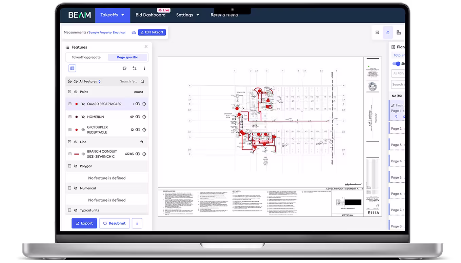This screenshot has height=263, width=461.
Task: Click overlap icon on QUARD RECEPTACLES row
Action: pos(138,104)
